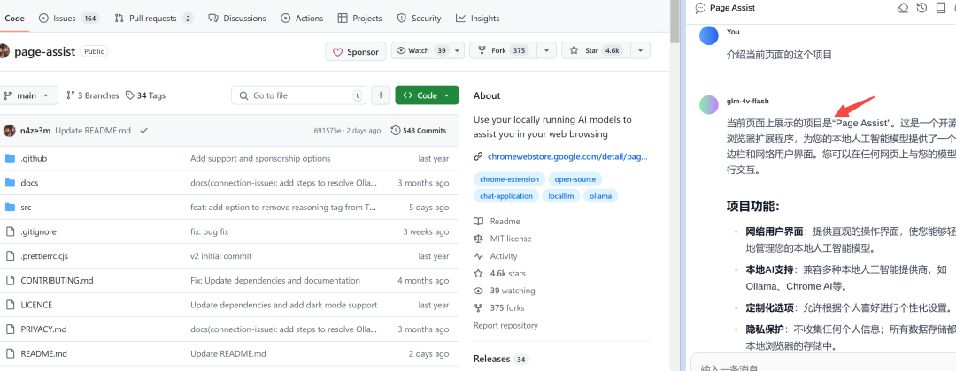Screen dimensions: 956x371
Task: Click the n4ze3m author avatar
Action: pyautogui.click(x=9, y=131)
